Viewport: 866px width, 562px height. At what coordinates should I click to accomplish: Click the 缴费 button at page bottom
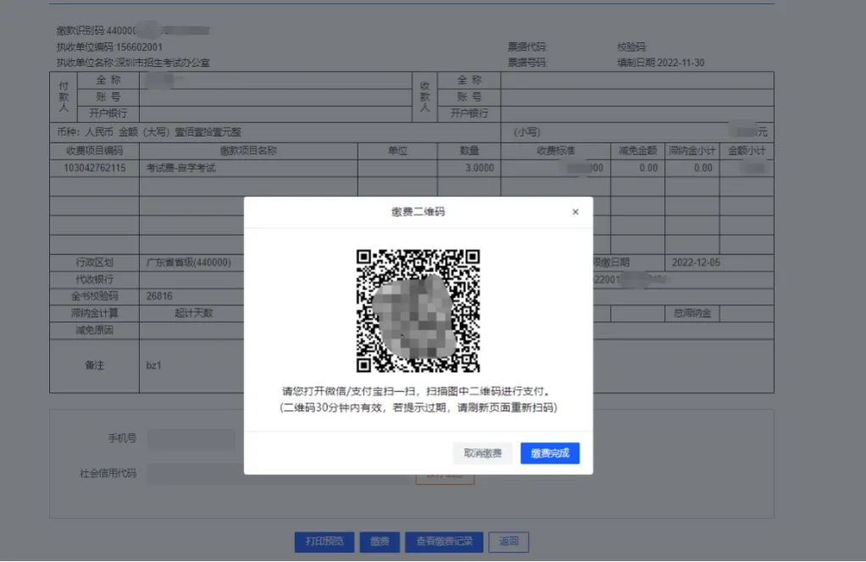pos(380,542)
